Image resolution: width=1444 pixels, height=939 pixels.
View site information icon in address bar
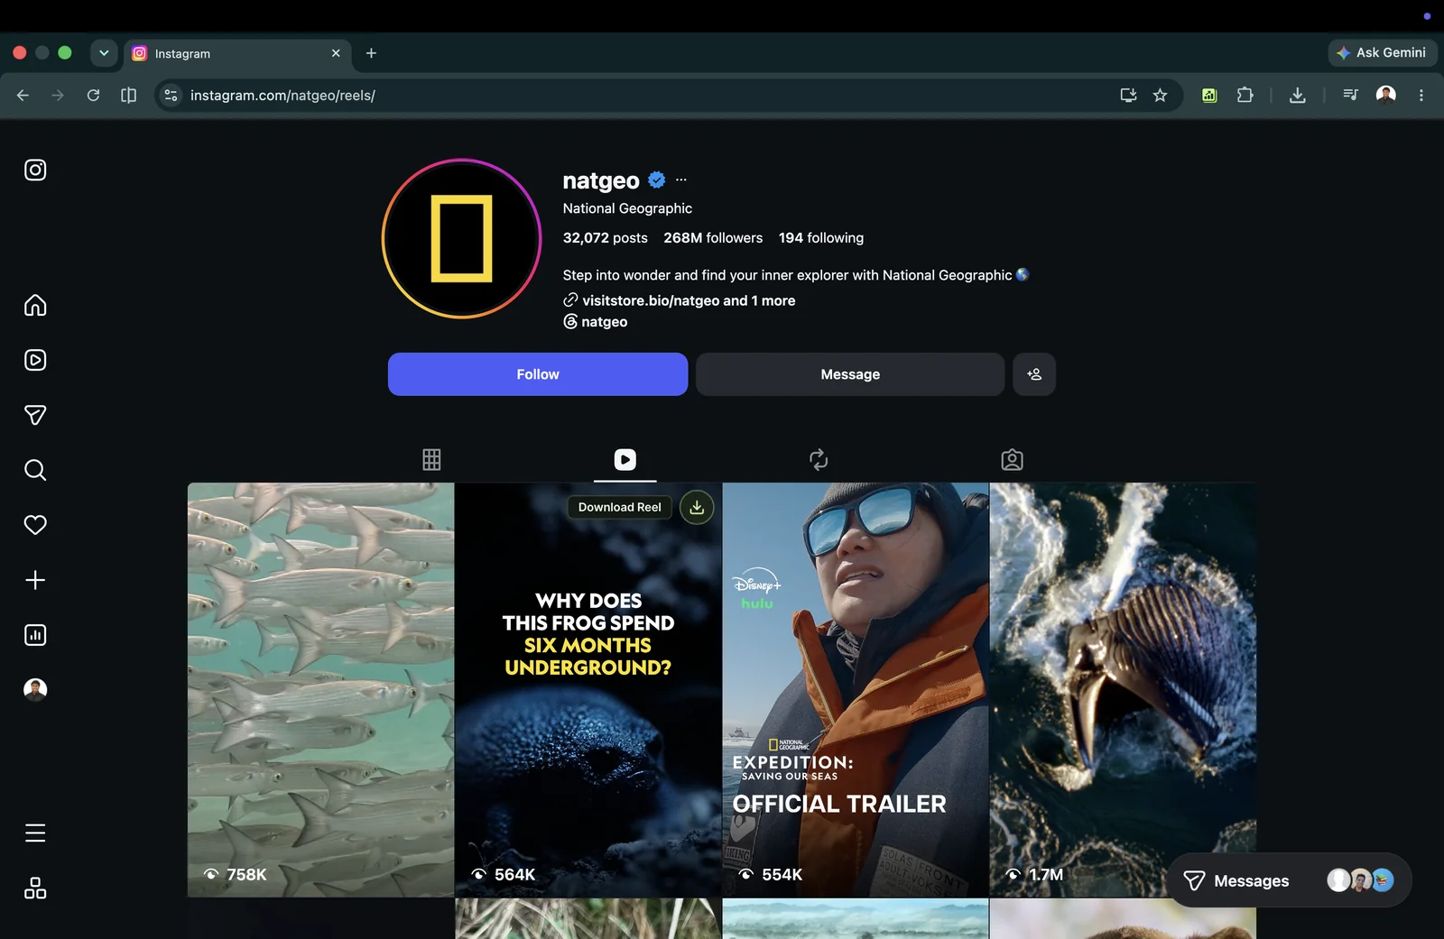[171, 95]
